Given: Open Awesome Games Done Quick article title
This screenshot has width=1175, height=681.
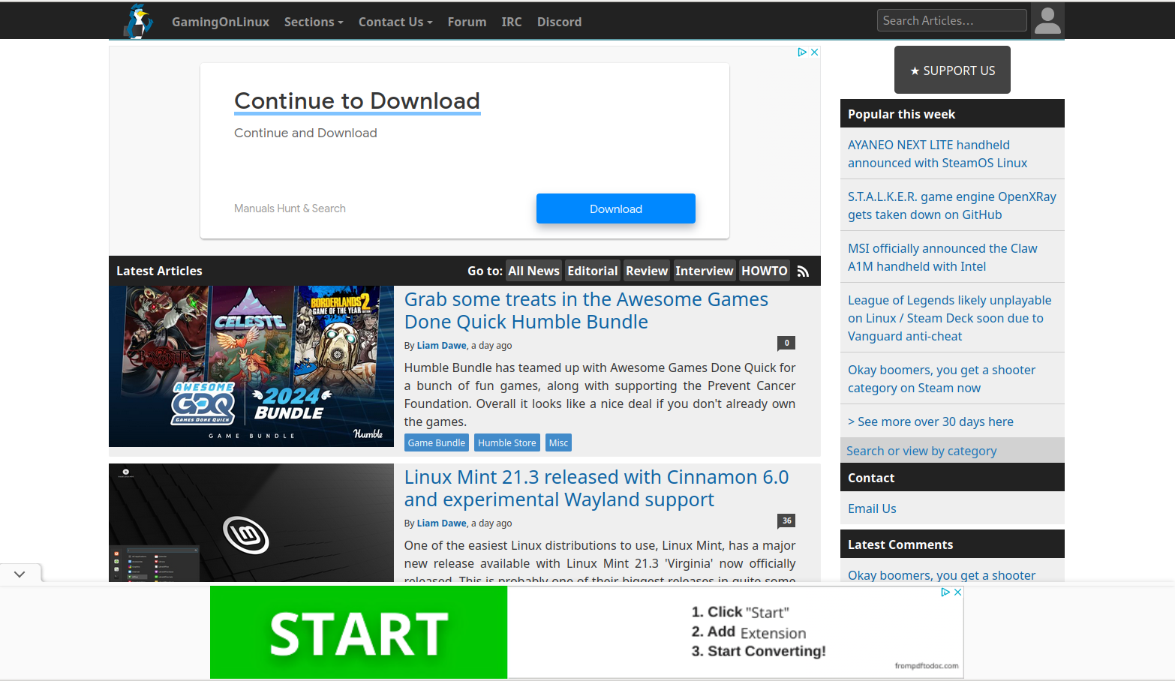Looking at the screenshot, I should tap(586, 310).
